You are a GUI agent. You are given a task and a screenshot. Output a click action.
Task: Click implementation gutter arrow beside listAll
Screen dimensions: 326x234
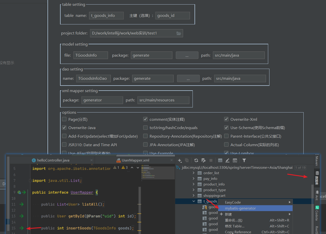click(22, 204)
